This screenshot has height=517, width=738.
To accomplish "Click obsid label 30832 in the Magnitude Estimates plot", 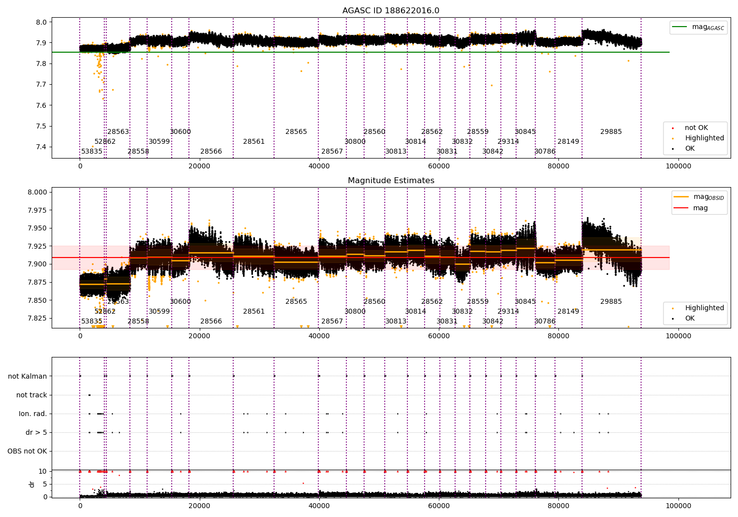I will [462, 312].
